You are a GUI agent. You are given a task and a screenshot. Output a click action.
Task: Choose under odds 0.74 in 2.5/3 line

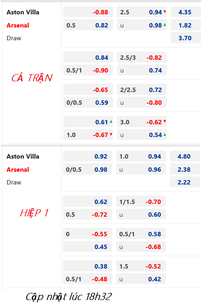pyautogui.click(x=142, y=70)
